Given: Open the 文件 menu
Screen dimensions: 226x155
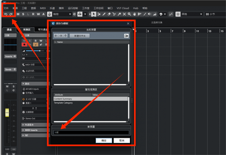Looking at the screenshot, I should click(6, 8).
